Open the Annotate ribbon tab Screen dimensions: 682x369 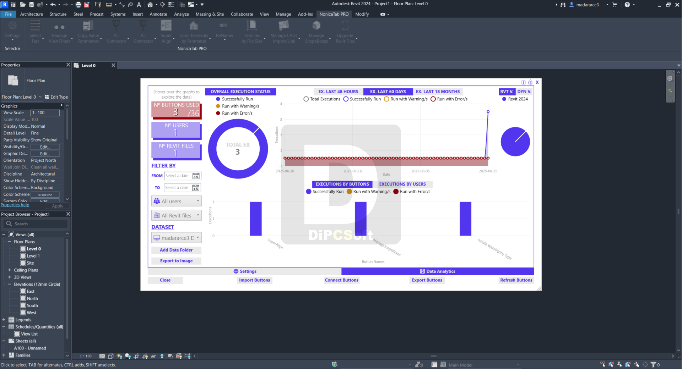click(158, 14)
